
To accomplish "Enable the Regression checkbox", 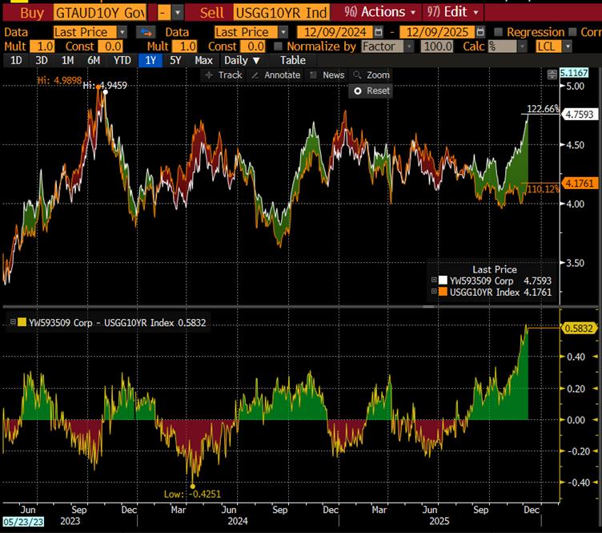I will pos(499,32).
